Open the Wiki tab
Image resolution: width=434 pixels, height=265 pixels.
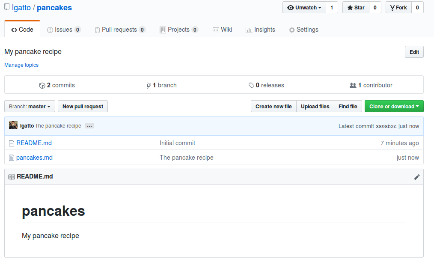click(x=222, y=29)
